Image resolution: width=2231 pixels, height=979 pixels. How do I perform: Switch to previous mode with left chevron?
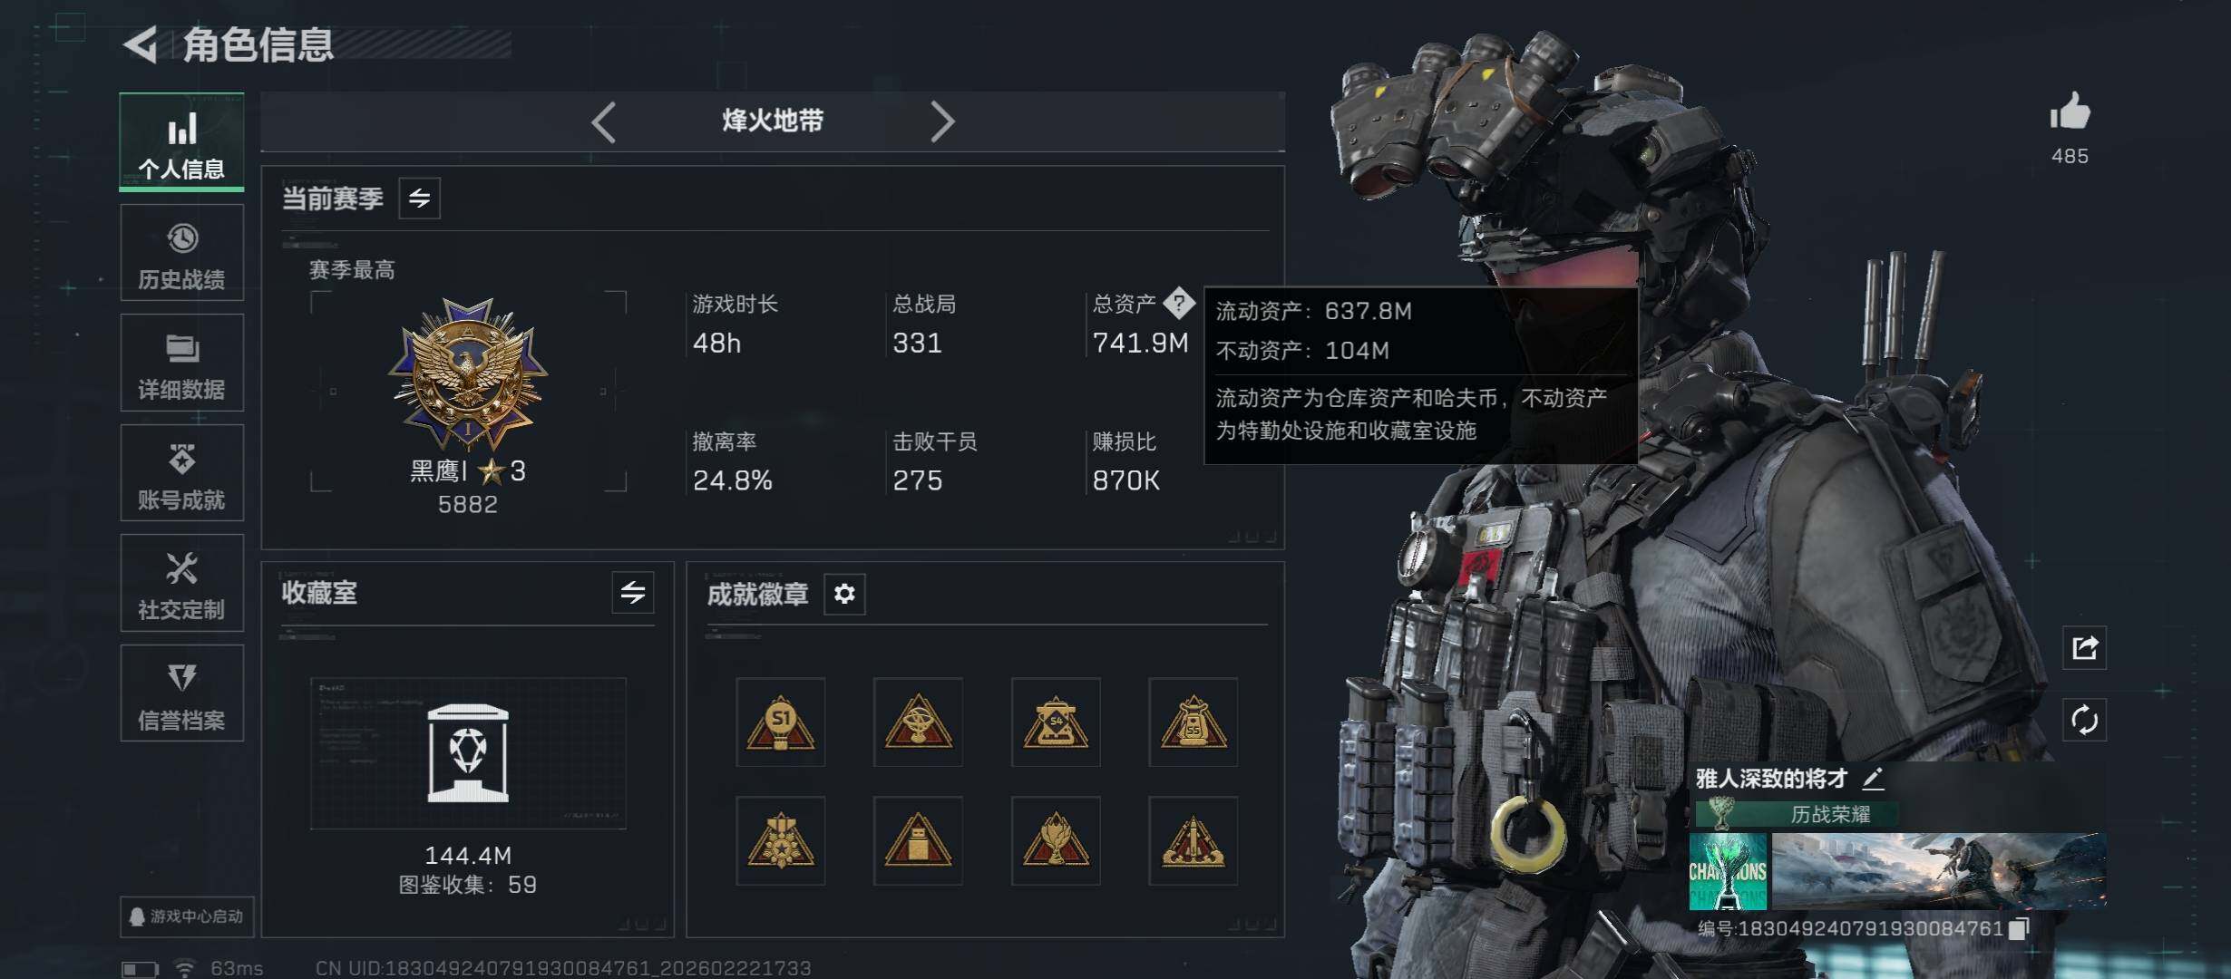[604, 121]
